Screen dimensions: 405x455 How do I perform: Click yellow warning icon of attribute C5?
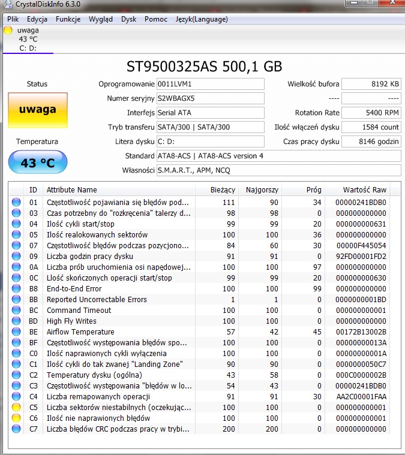(16, 407)
